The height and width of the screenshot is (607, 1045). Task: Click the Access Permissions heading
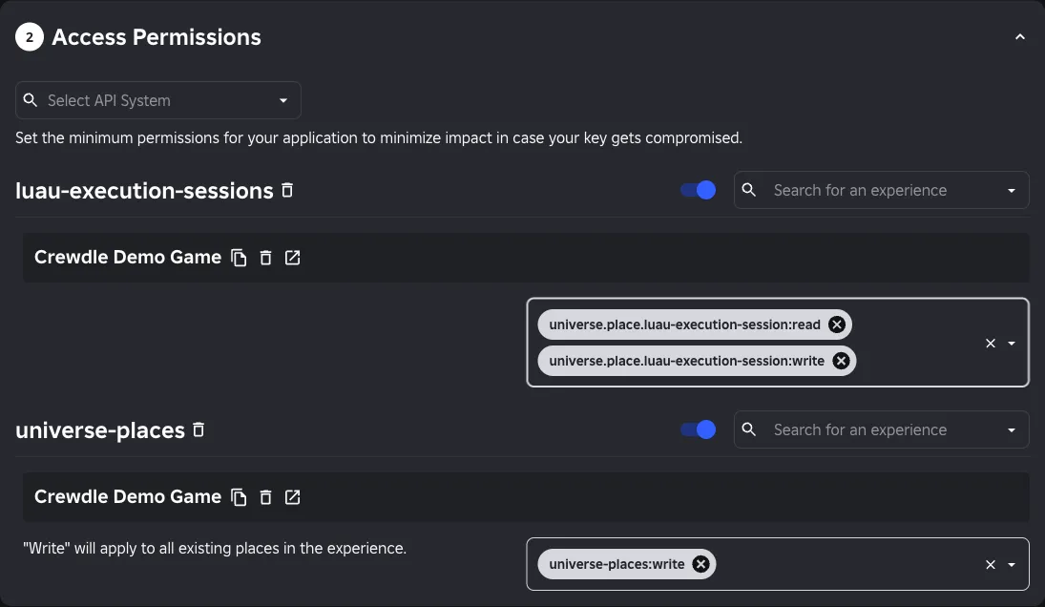click(157, 37)
